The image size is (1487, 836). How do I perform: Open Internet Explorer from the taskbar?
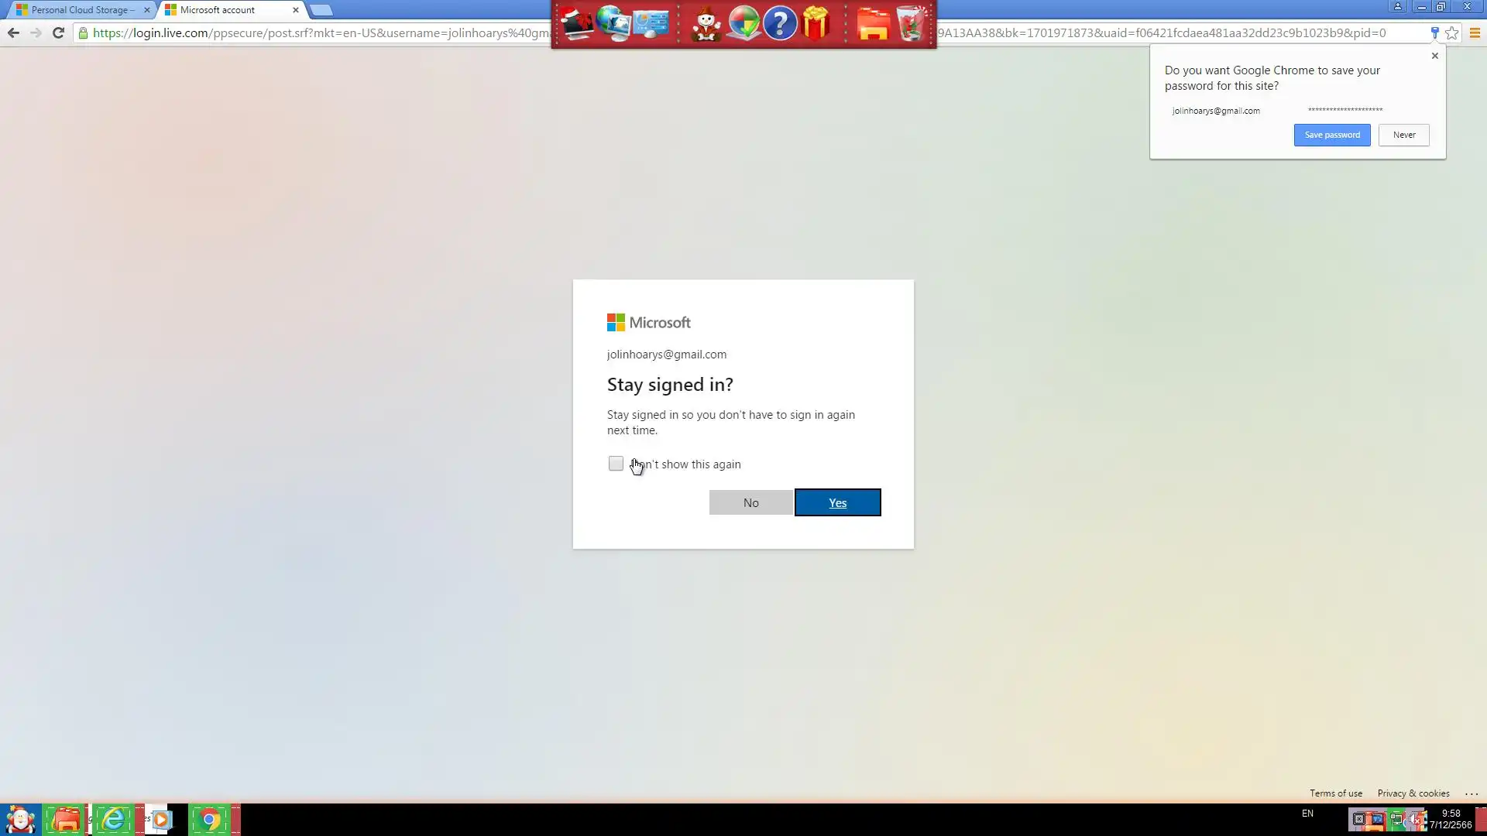[113, 819]
